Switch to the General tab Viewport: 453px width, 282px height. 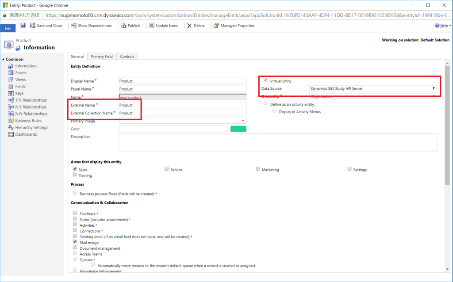tap(77, 56)
